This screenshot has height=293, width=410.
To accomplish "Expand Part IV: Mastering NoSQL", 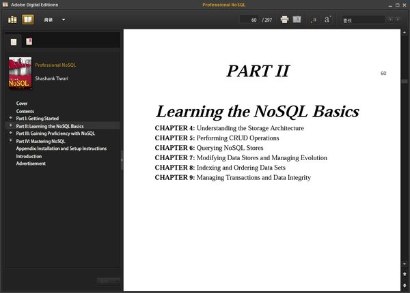I will 10,141.
